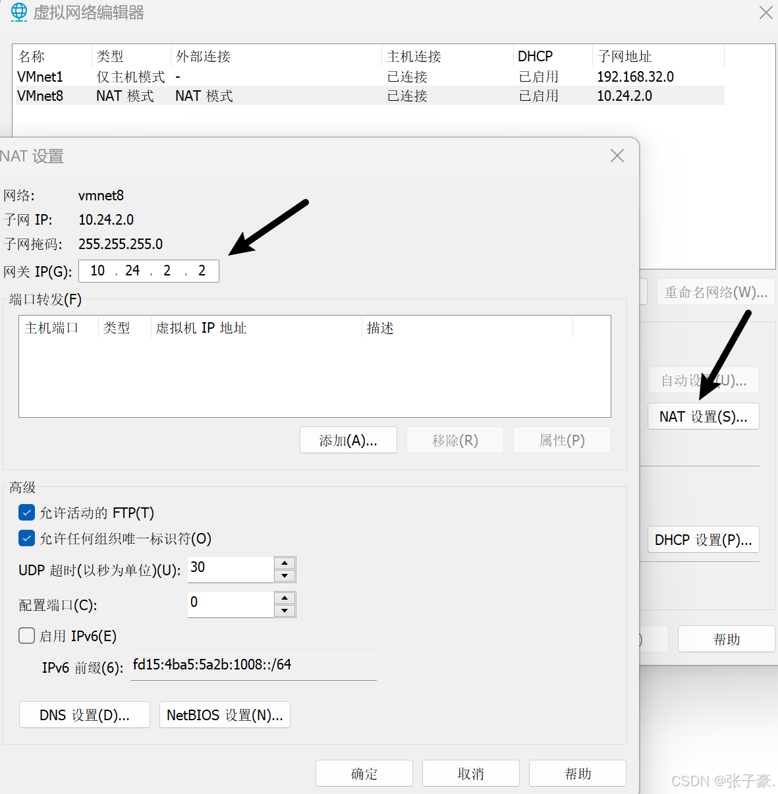Enable the 启用 IPv6(E) checkbox
This screenshot has height=794, width=778.
26,635
